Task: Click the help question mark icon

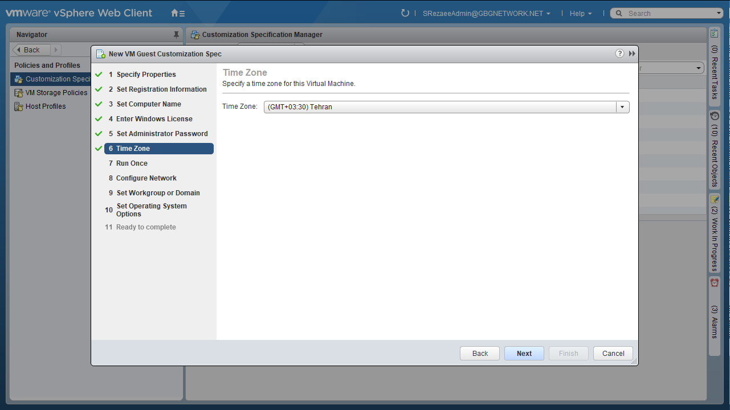Action: click(620, 54)
